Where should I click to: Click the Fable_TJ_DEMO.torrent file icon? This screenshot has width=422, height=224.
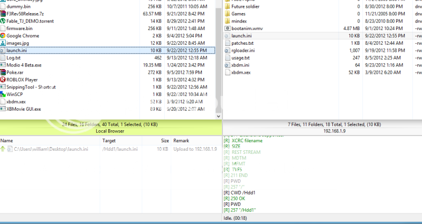pos(3,21)
